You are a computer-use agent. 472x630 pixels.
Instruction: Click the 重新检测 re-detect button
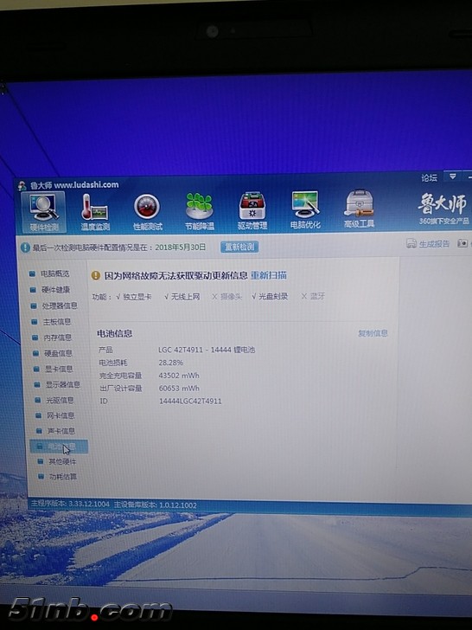coord(239,247)
